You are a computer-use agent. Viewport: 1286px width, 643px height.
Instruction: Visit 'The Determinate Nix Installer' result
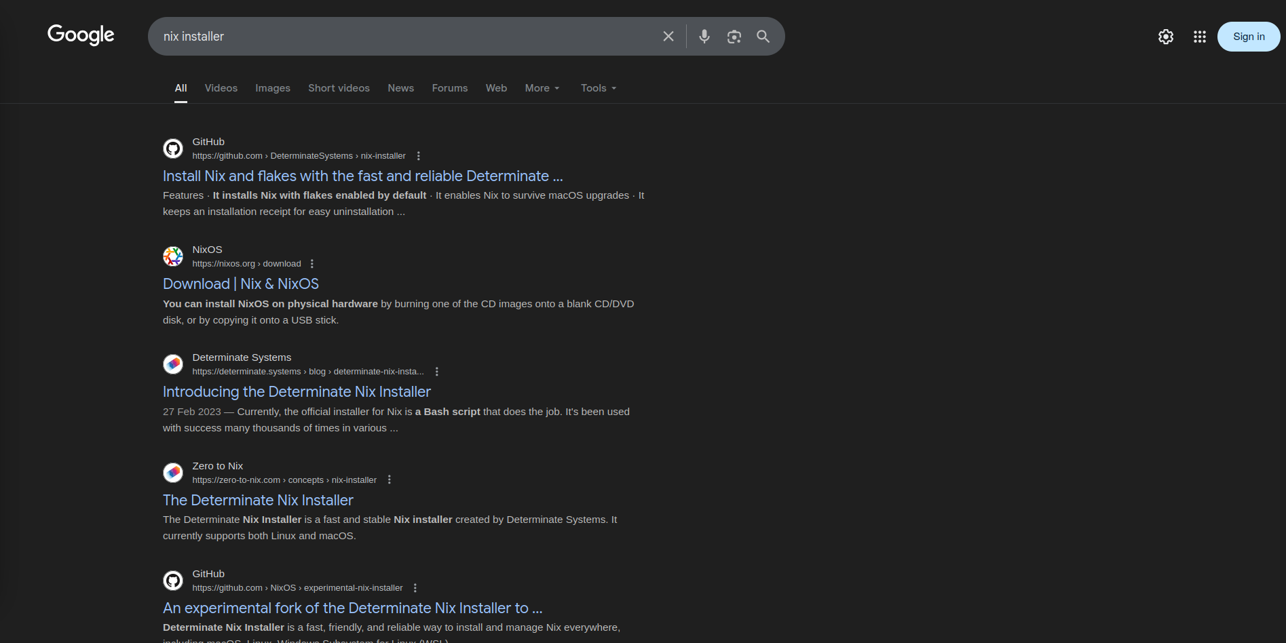click(258, 500)
